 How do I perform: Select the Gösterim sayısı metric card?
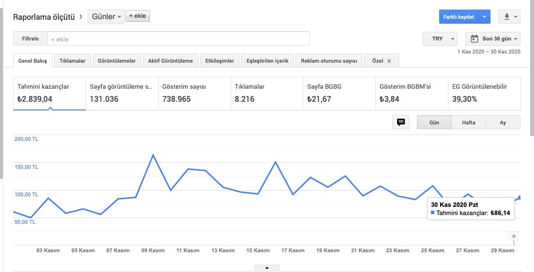click(194, 94)
